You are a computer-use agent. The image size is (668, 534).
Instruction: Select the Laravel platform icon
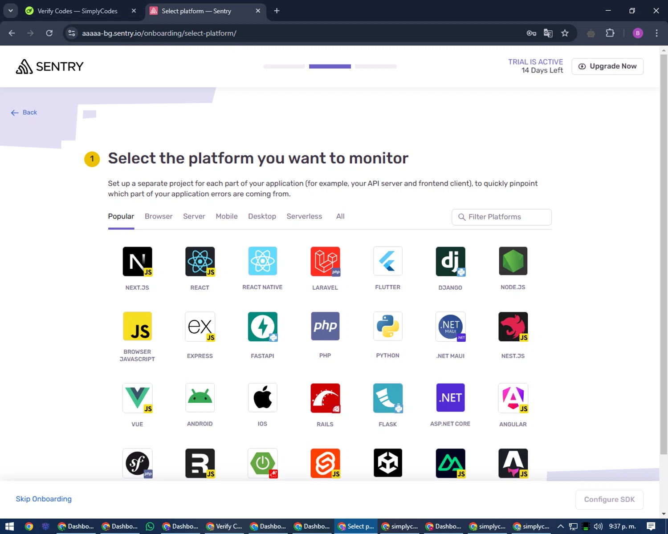325,261
